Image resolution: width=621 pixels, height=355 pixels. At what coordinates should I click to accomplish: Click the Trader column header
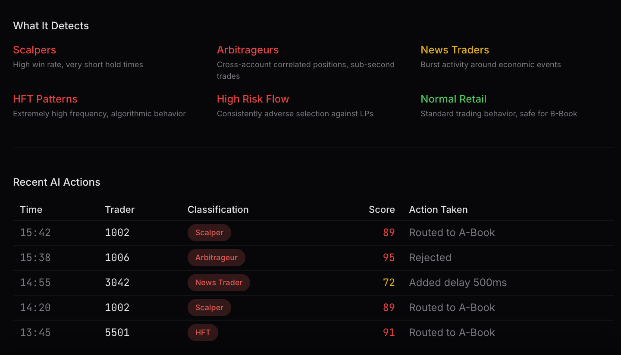119,209
